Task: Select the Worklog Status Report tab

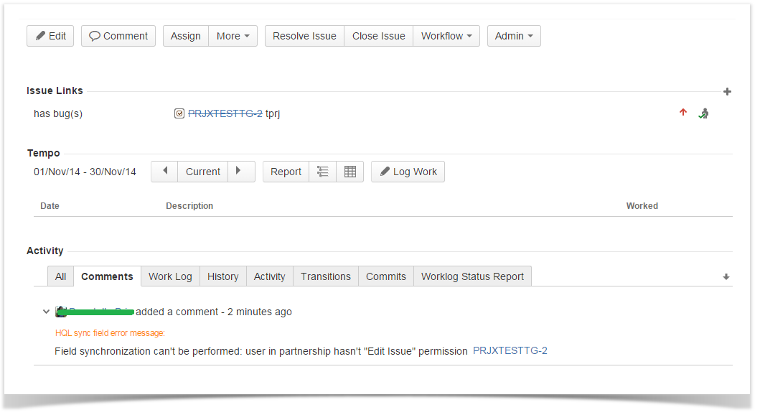Action: click(472, 276)
